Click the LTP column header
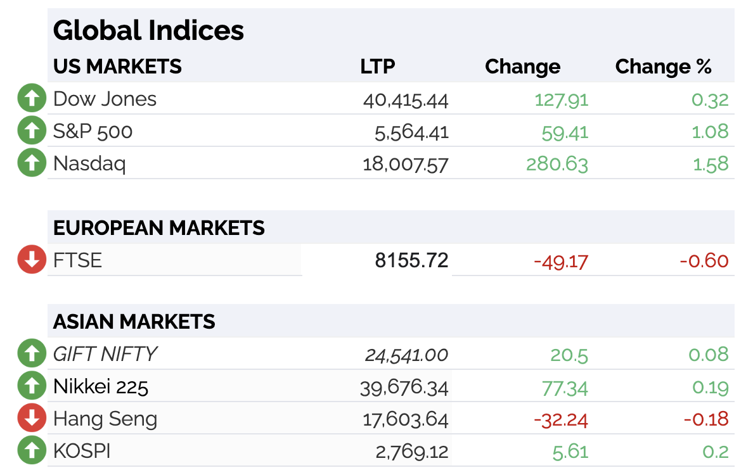The height and width of the screenshot is (475, 753). point(378,66)
